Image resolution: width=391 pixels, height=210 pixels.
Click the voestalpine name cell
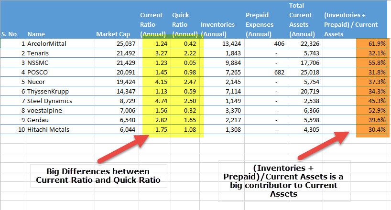coord(60,110)
